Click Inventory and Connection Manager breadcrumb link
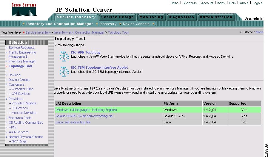The width and height of the screenshot is (268, 157). coord(79,32)
